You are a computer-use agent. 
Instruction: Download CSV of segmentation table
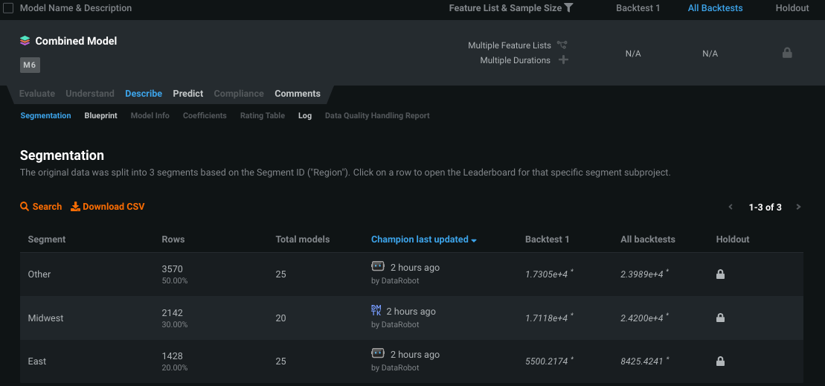108,207
